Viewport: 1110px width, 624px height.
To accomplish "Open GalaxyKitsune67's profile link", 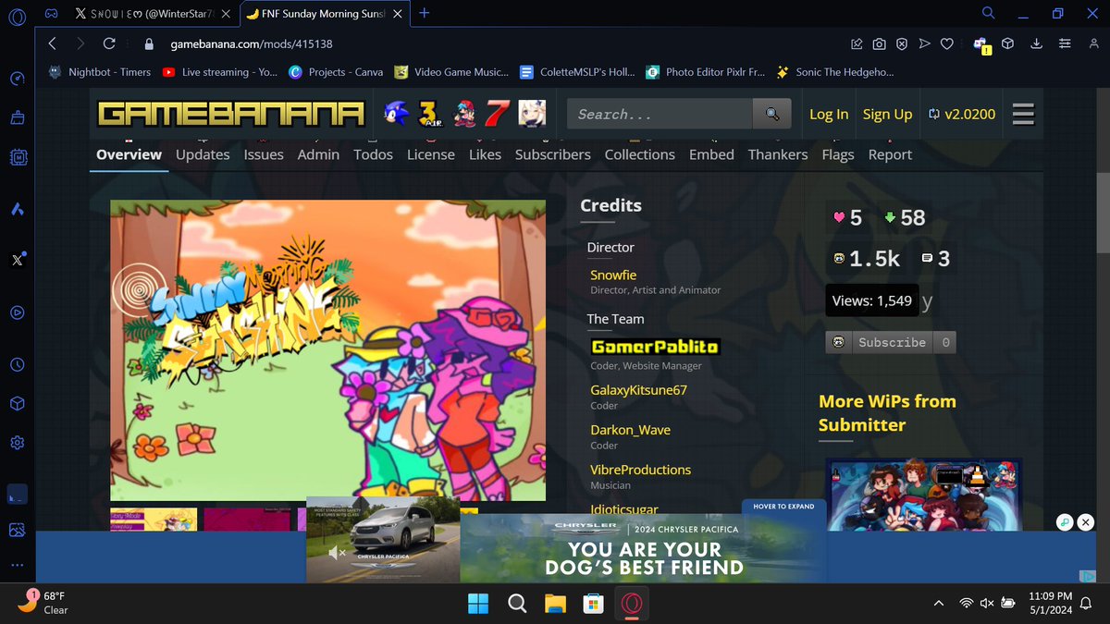I will [x=639, y=390].
